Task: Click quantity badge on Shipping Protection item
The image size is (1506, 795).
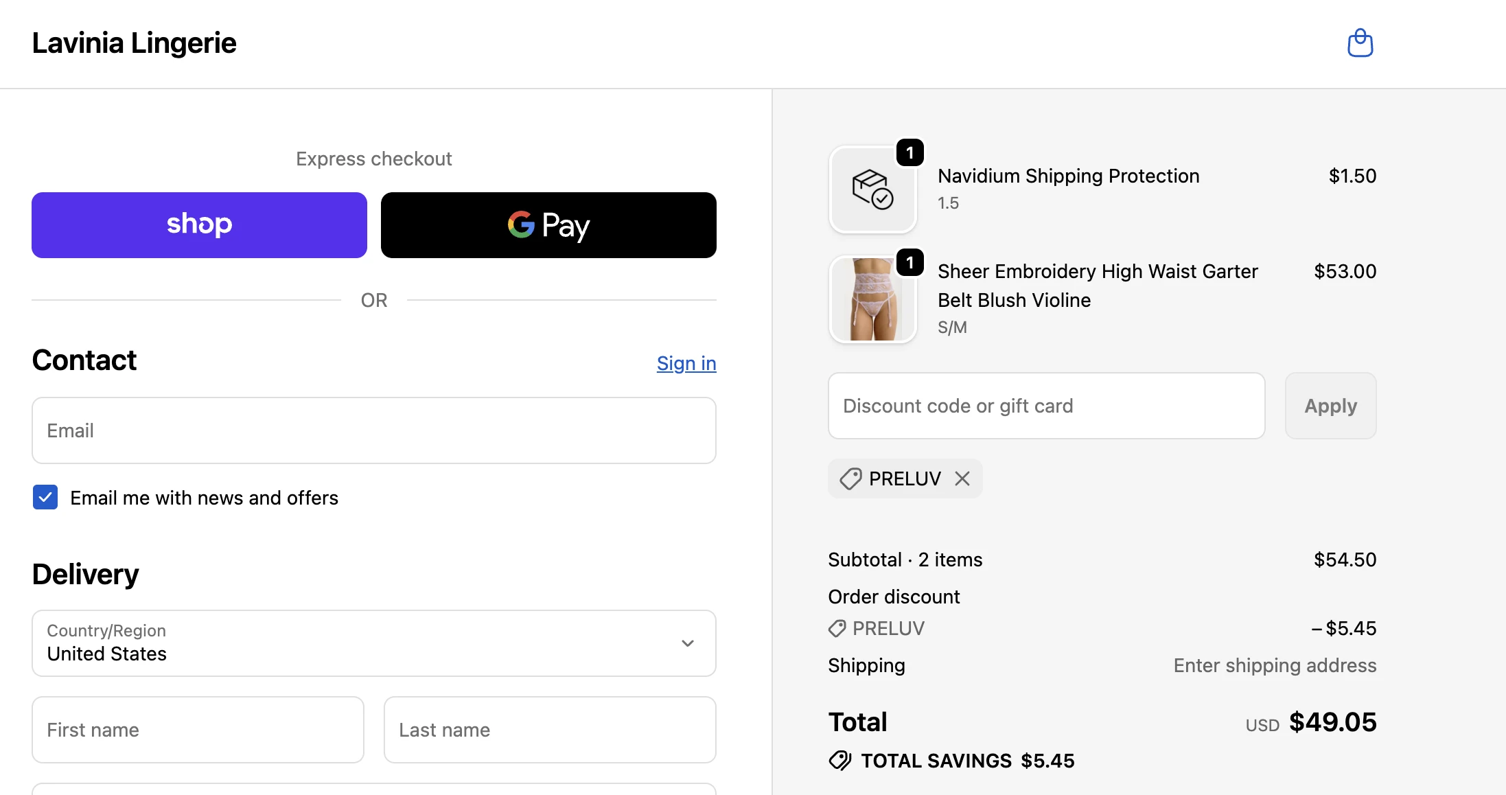Action: click(910, 152)
